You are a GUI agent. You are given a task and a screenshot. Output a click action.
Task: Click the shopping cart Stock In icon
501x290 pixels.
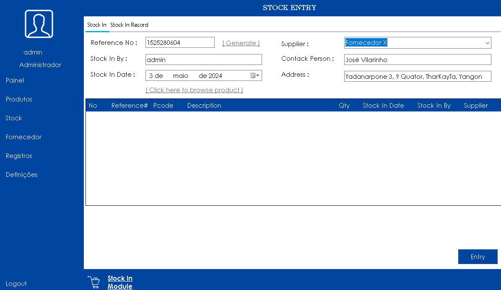[x=93, y=282]
